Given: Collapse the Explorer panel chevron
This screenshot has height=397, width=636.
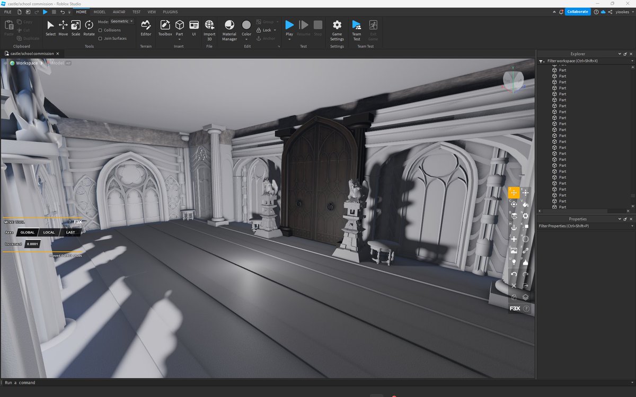Looking at the screenshot, I should (x=619, y=54).
